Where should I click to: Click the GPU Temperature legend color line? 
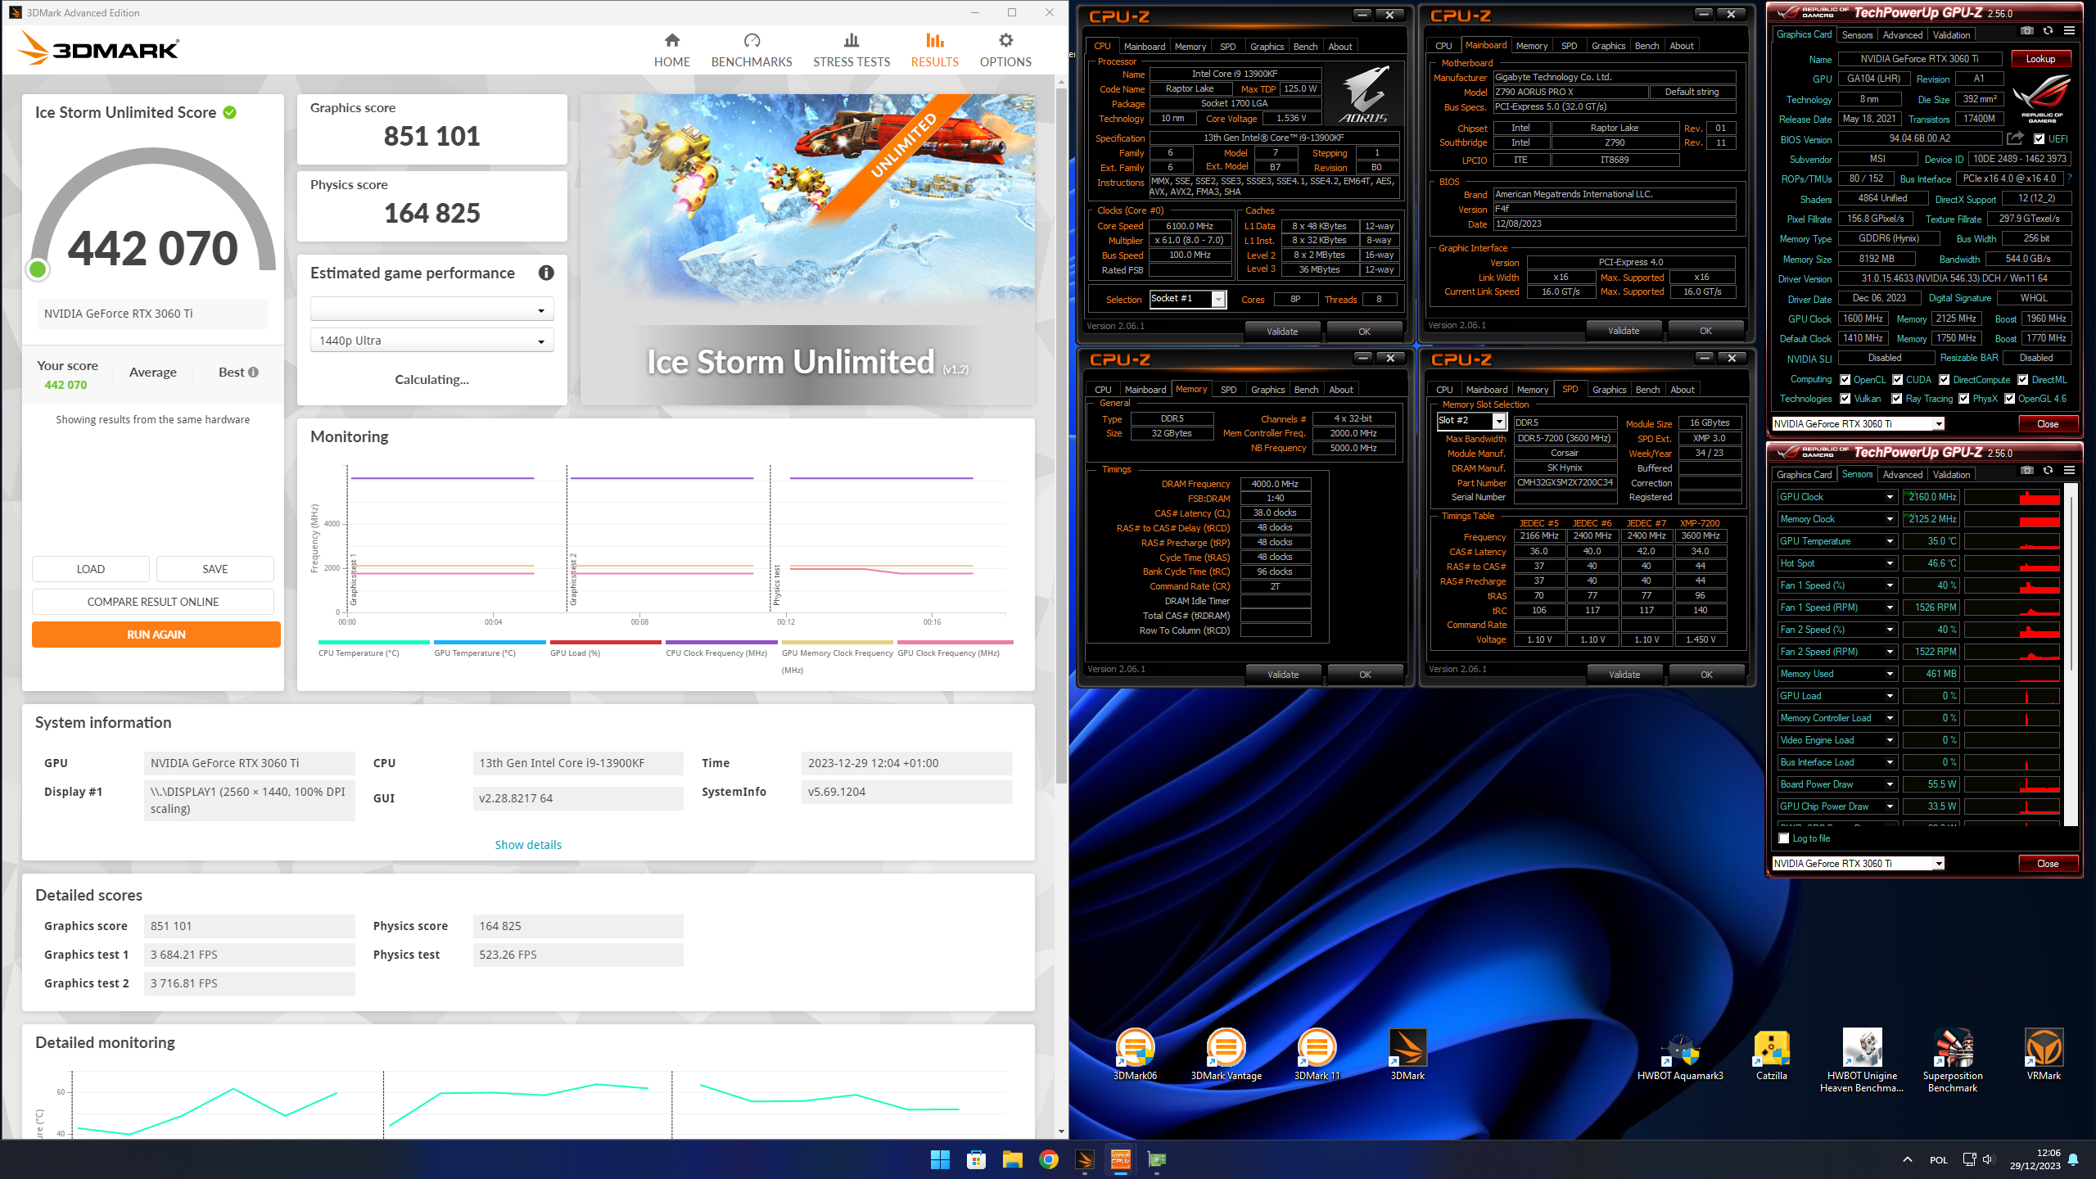click(489, 643)
